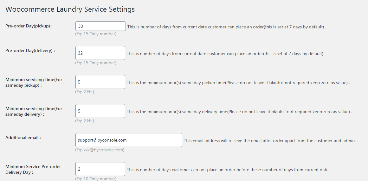This screenshot has height=181, width=368.
Task: Click the description beside Minimum Service Pre-order field
Action: (228, 170)
